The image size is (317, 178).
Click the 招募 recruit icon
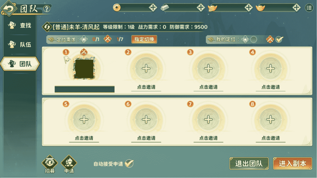50,164
